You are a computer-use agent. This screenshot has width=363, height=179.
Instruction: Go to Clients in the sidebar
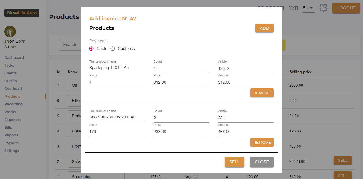pos(10,73)
